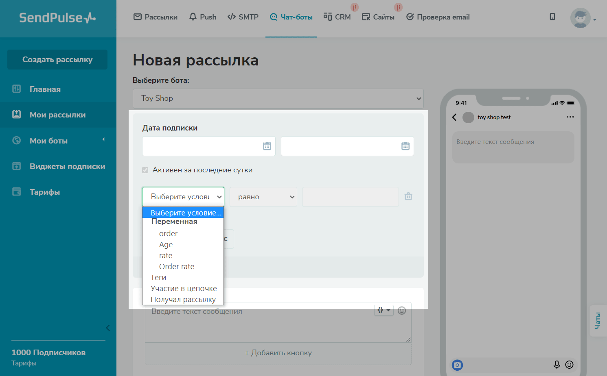Viewport: 607px width, 376px height.
Task: Uncheck 'Активен за последние сутки'
Action: pyautogui.click(x=145, y=170)
